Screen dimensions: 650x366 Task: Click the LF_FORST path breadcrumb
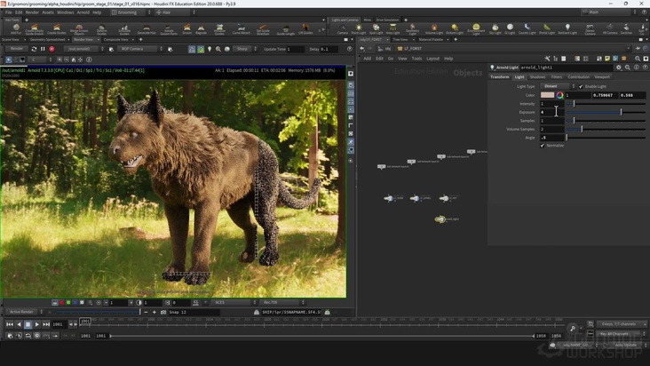click(410, 49)
